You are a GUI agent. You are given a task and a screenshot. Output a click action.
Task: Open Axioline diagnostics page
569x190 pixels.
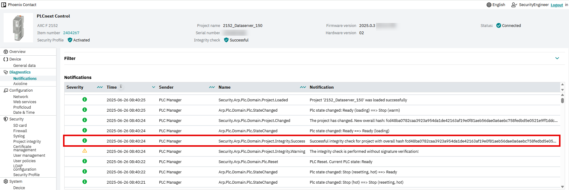20,84
